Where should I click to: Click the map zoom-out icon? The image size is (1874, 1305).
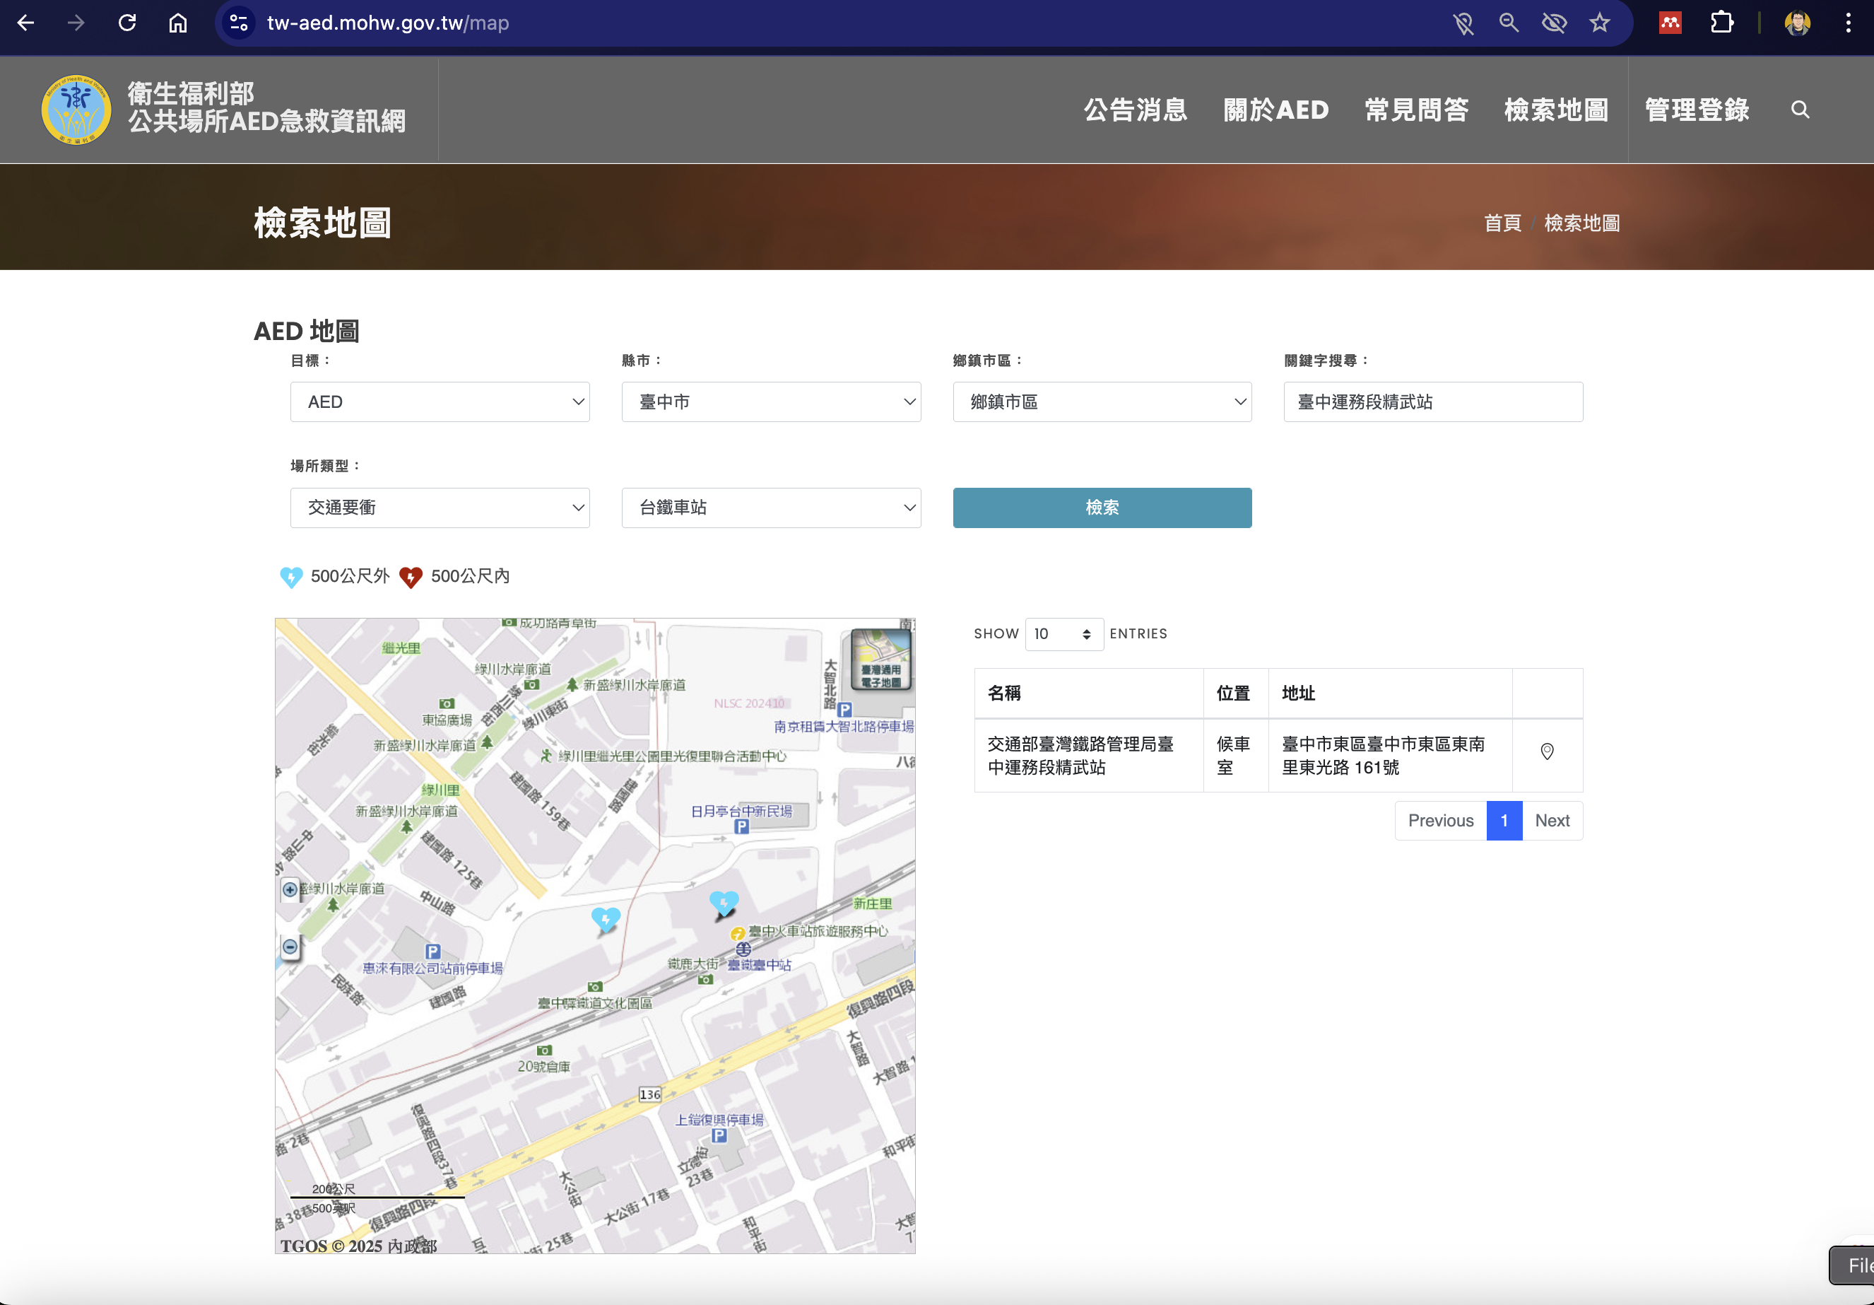pyautogui.click(x=290, y=947)
